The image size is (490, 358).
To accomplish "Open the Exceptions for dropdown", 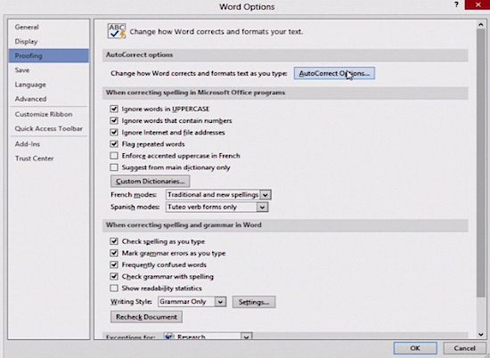I will 246,337.
